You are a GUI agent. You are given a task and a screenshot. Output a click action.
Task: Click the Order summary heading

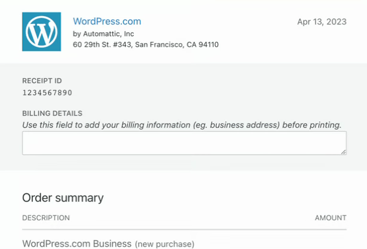63,198
